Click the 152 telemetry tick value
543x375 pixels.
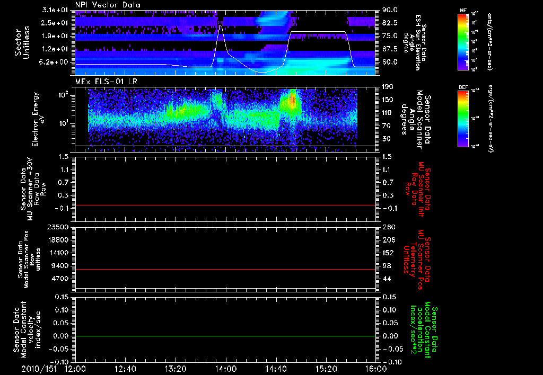[388, 253]
